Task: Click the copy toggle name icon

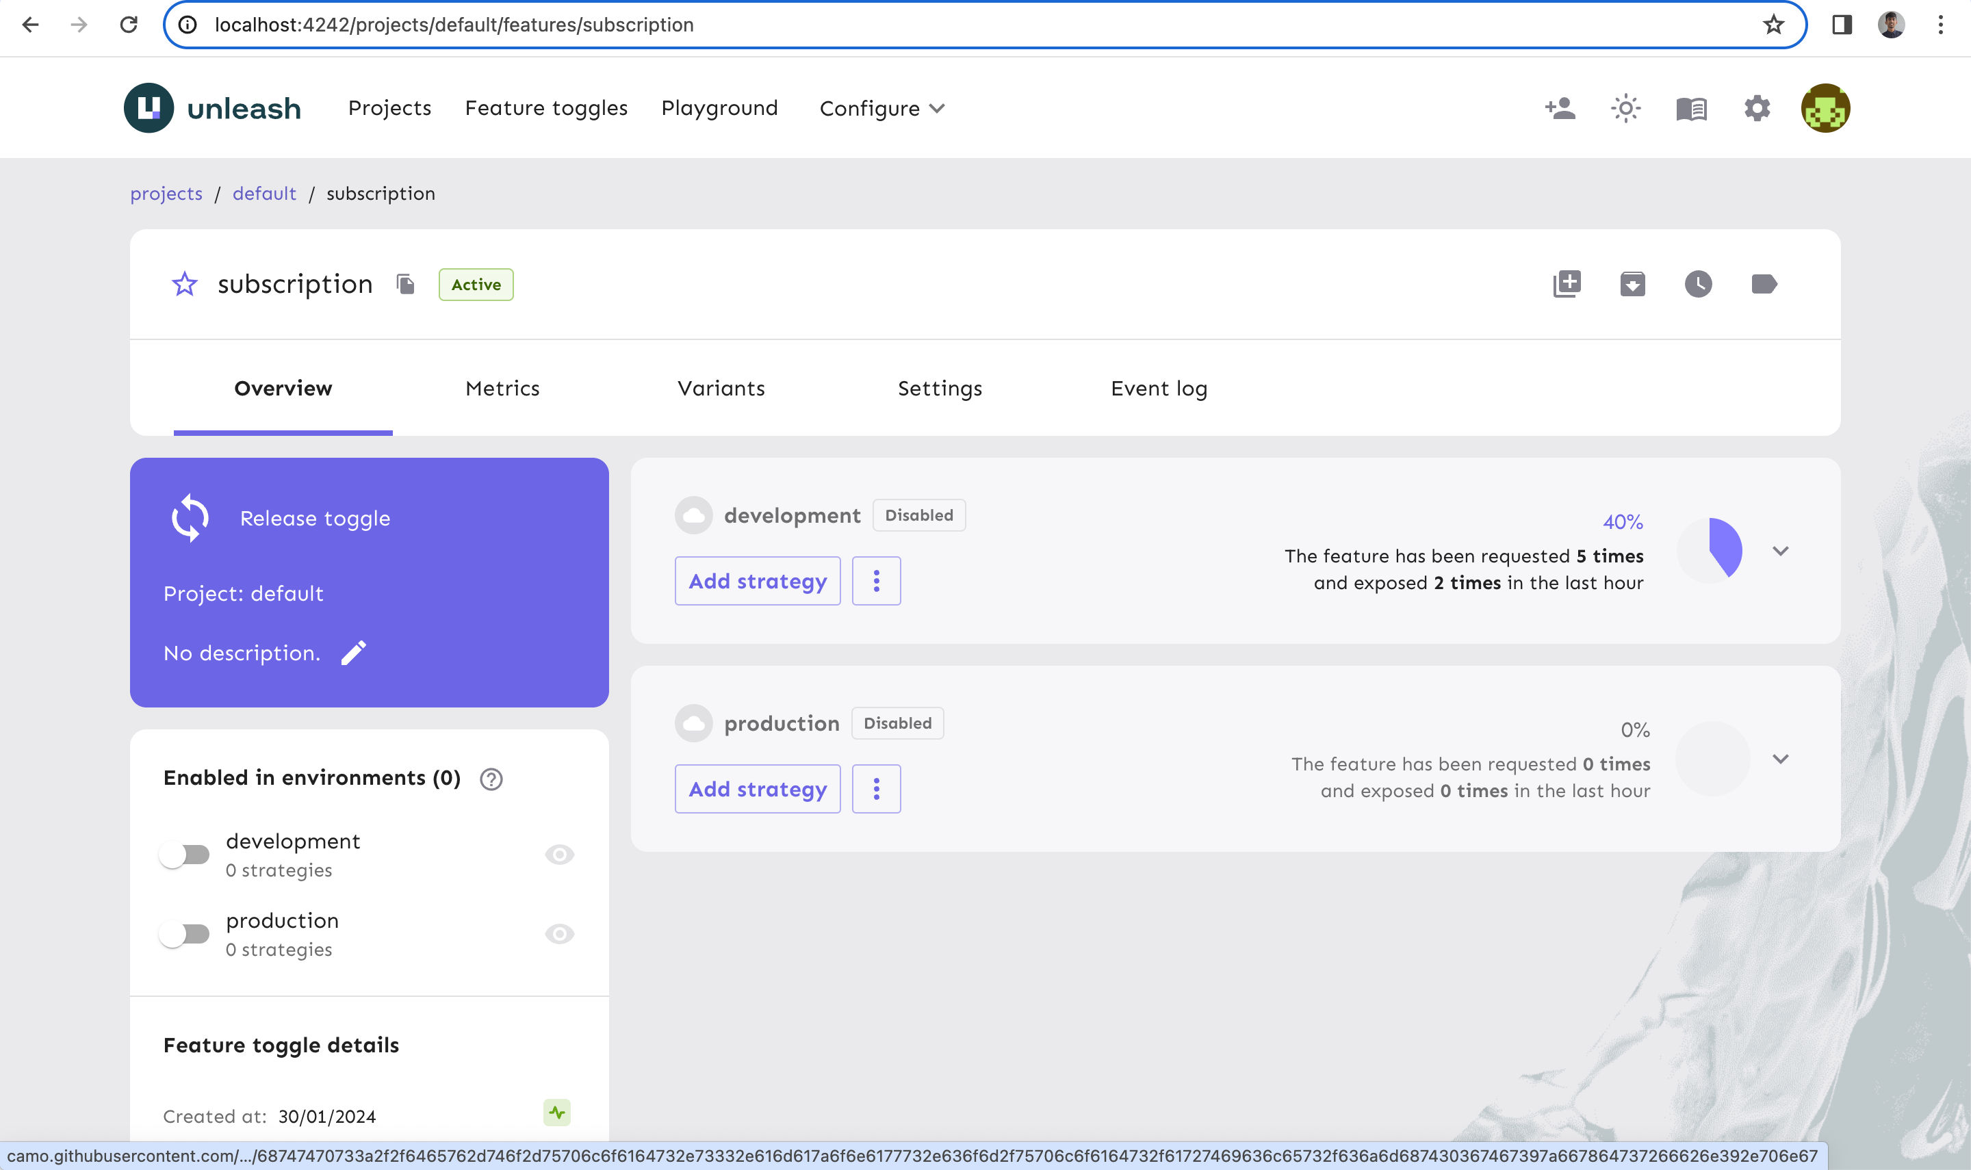Action: click(x=405, y=284)
